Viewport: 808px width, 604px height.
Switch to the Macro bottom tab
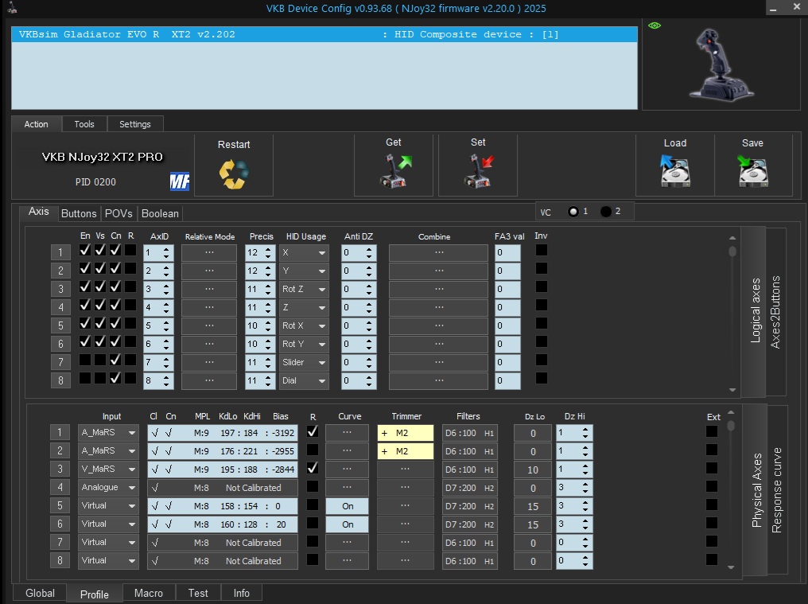click(149, 593)
